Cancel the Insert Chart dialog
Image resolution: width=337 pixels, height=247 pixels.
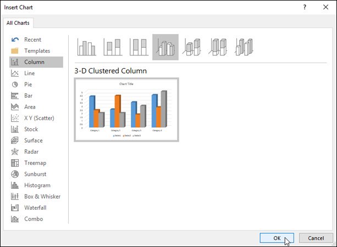(316, 238)
